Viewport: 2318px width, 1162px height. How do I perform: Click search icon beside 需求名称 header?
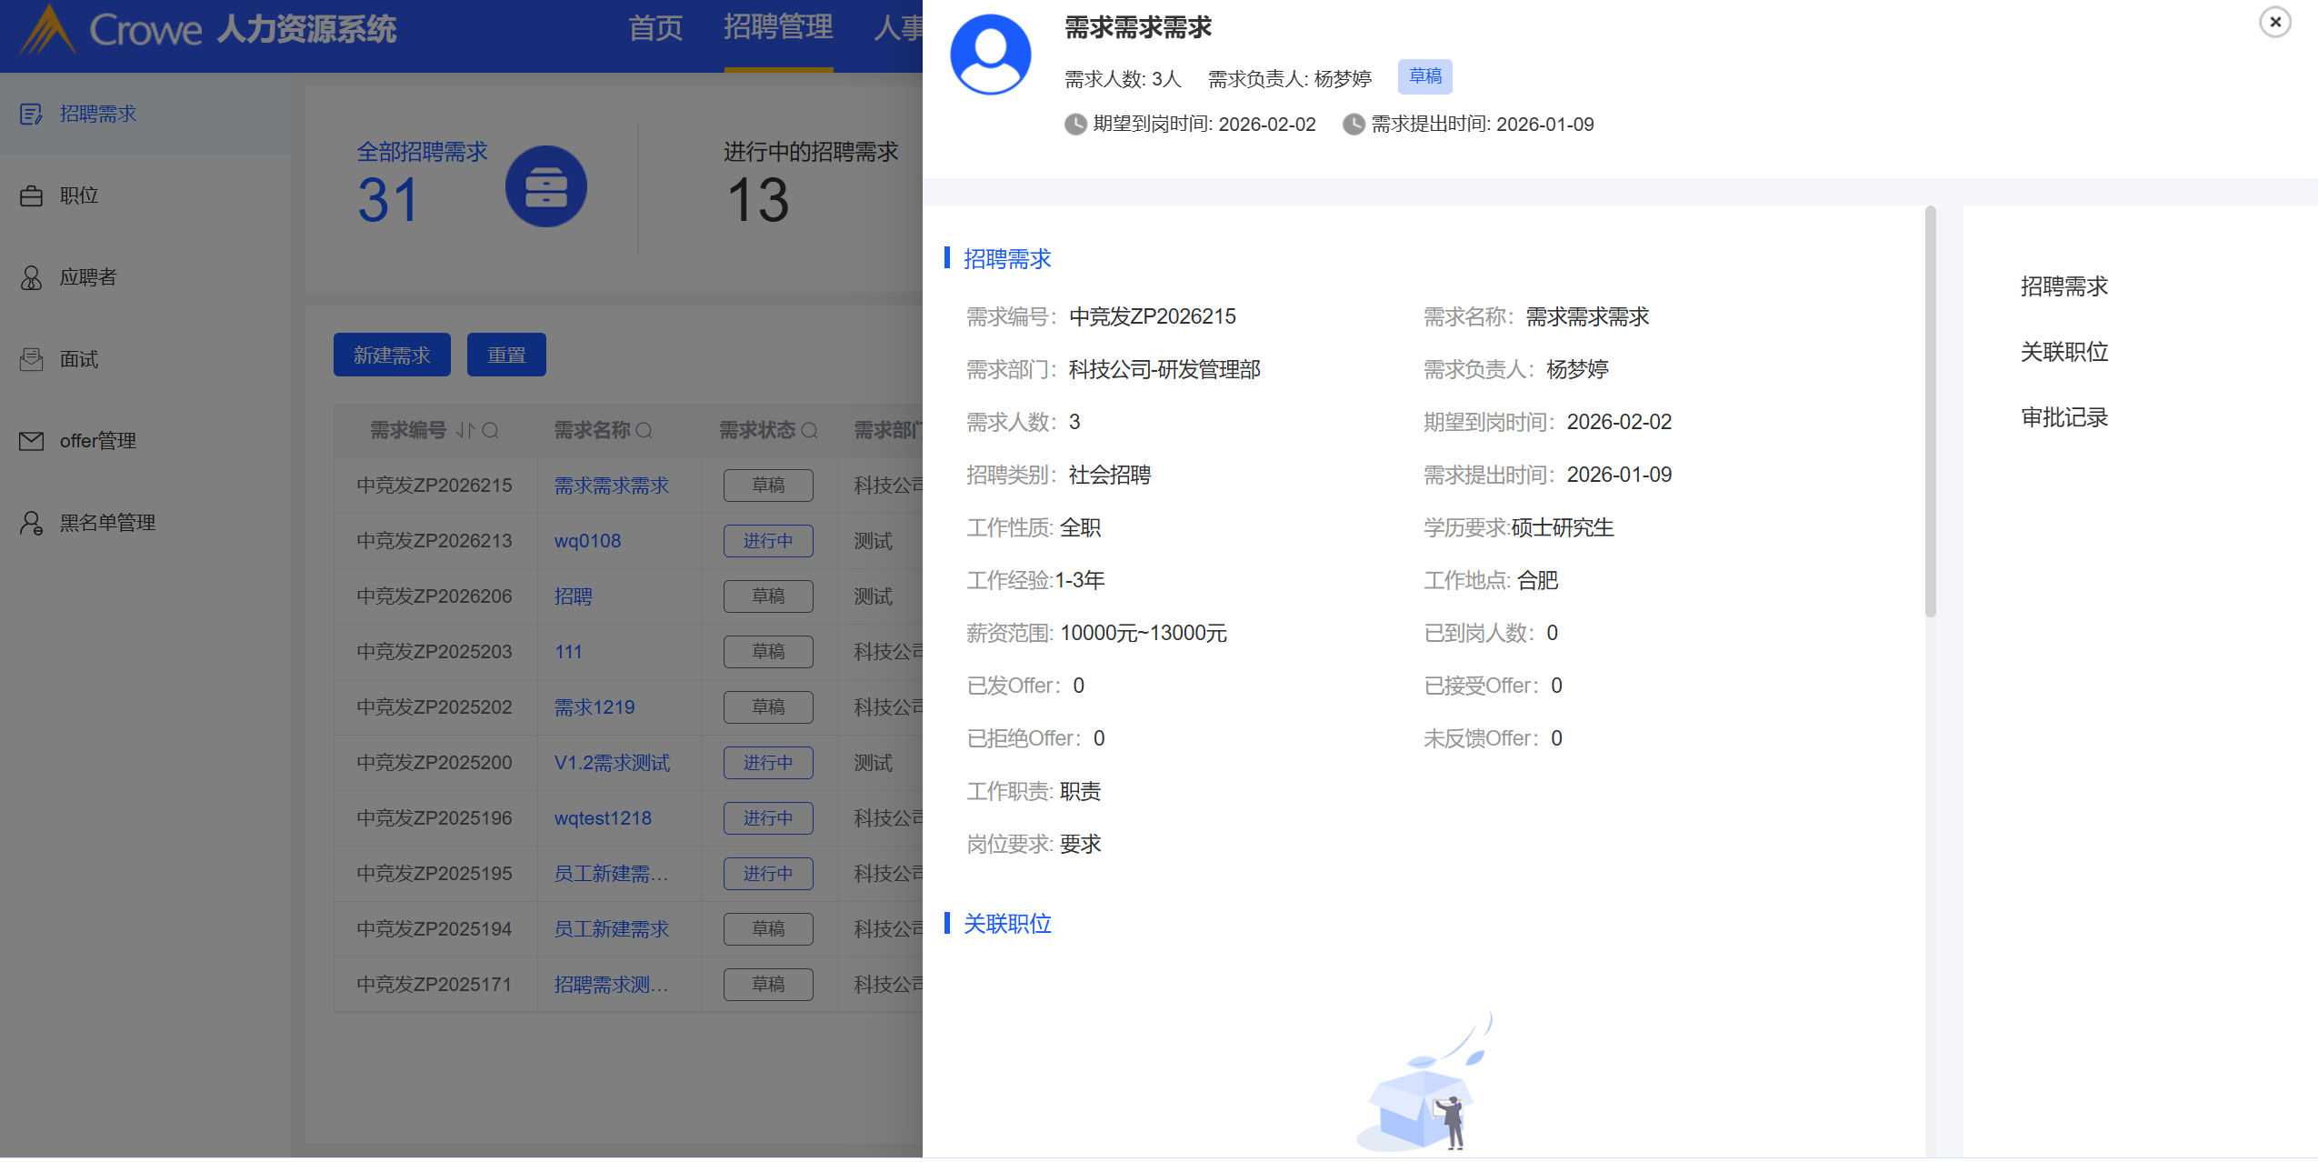point(644,430)
